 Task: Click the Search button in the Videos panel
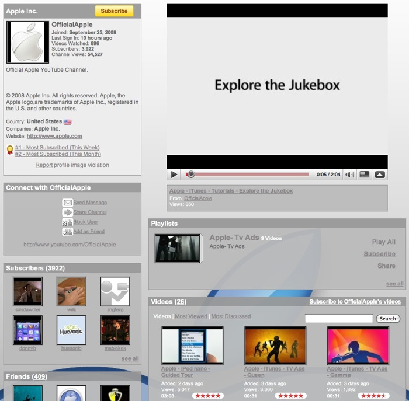(388, 318)
